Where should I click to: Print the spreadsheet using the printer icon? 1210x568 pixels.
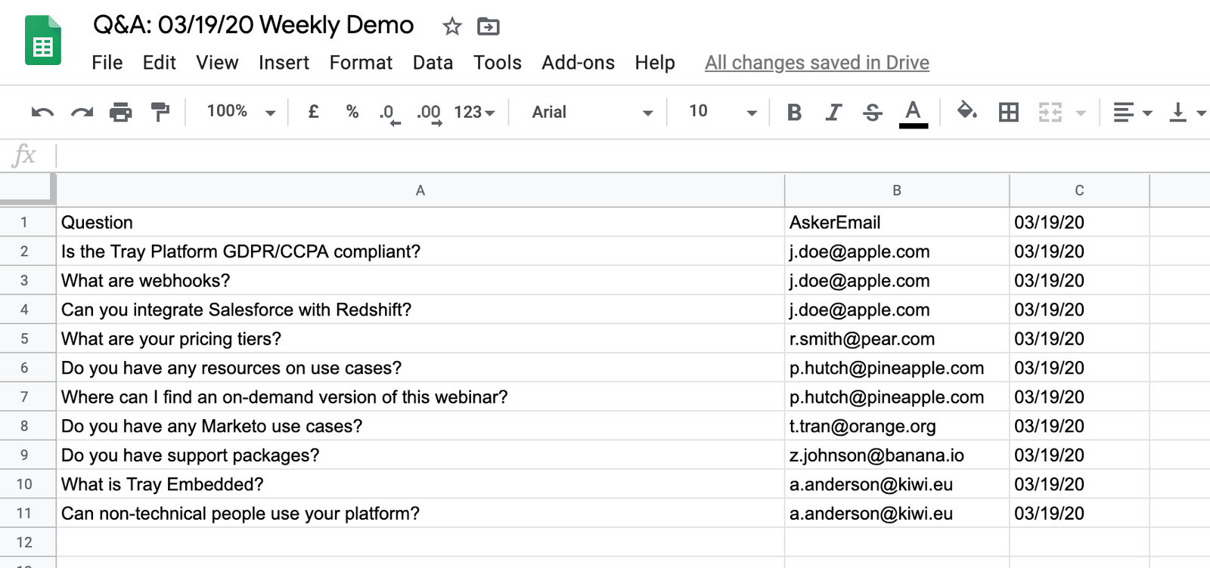[x=121, y=113]
